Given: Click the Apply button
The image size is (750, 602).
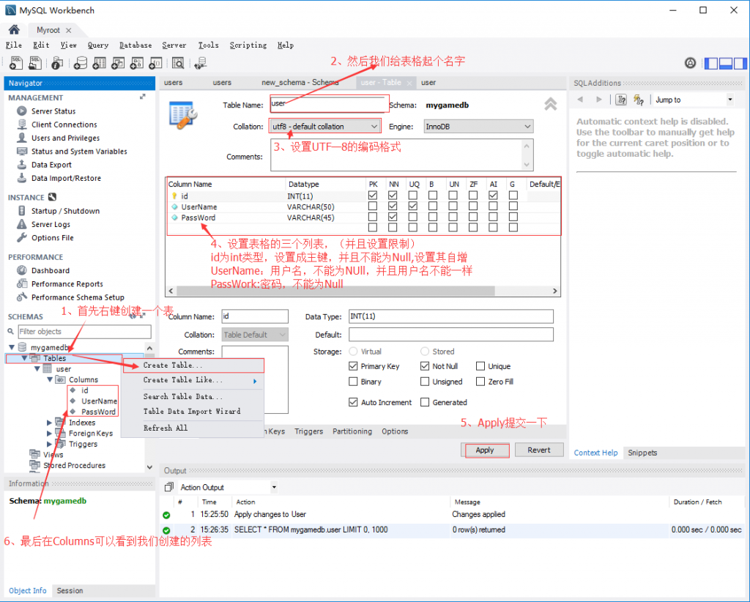Looking at the screenshot, I should coord(486,450).
